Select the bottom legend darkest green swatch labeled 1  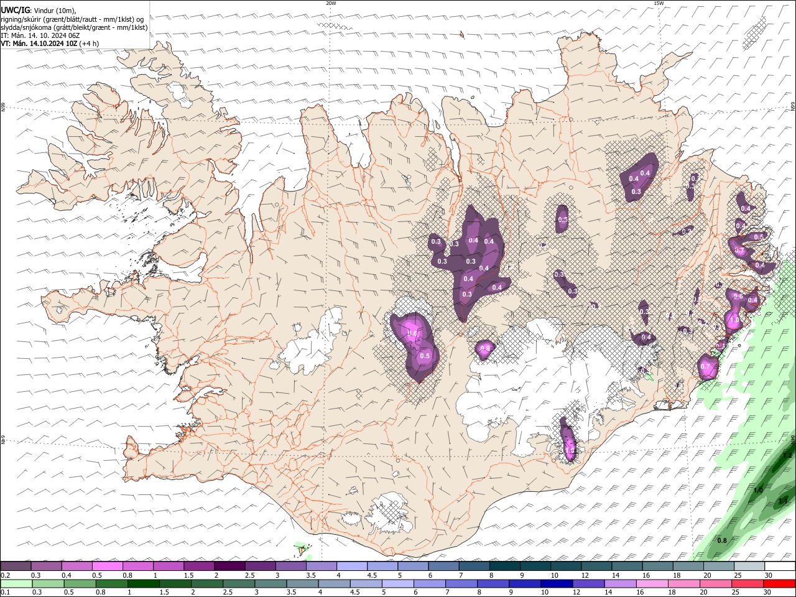point(143,584)
